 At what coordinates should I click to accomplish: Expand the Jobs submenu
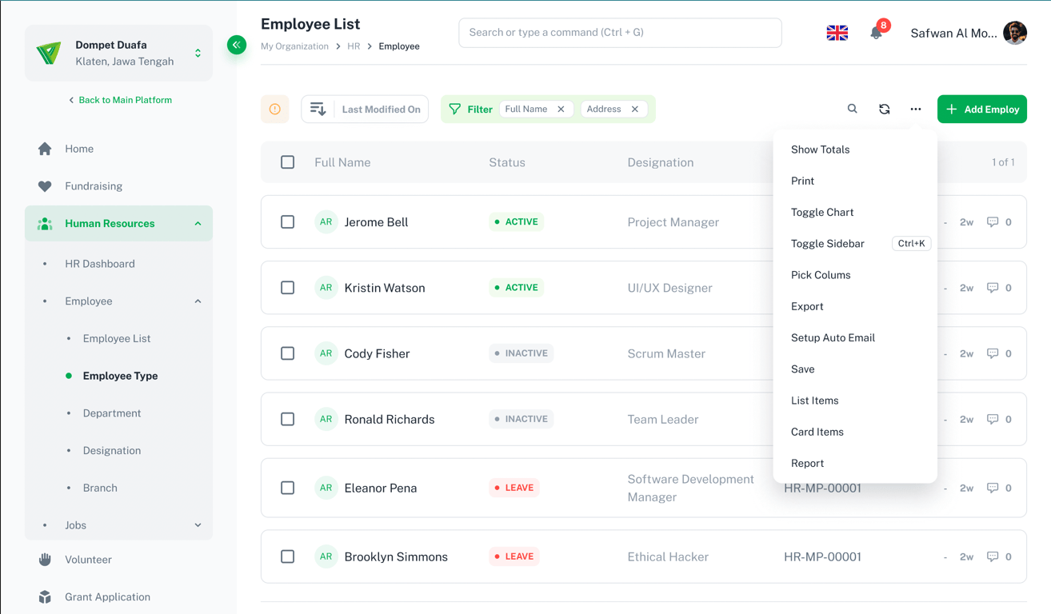pos(198,525)
